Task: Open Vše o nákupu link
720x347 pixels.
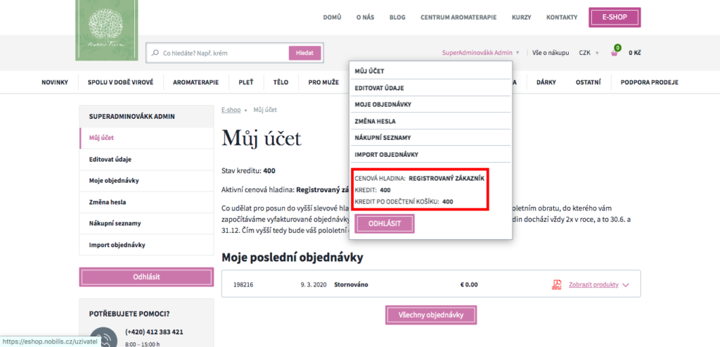Action: coord(551,53)
